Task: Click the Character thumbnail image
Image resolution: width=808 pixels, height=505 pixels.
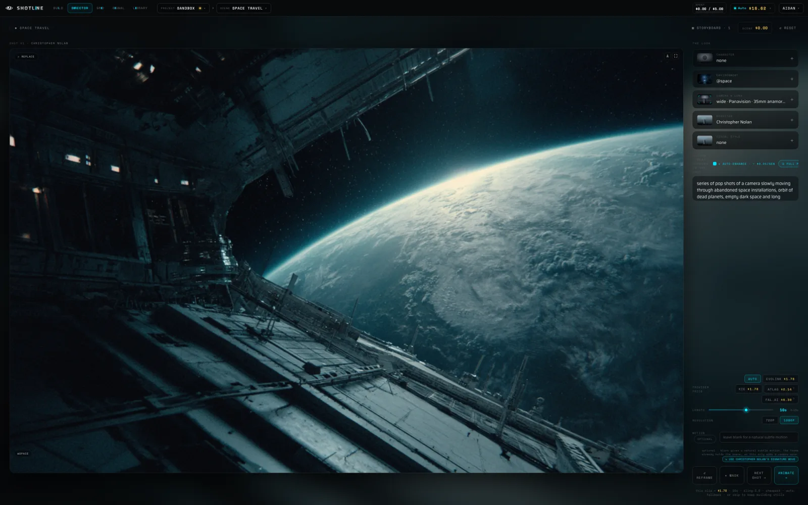Action: point(704,58)
